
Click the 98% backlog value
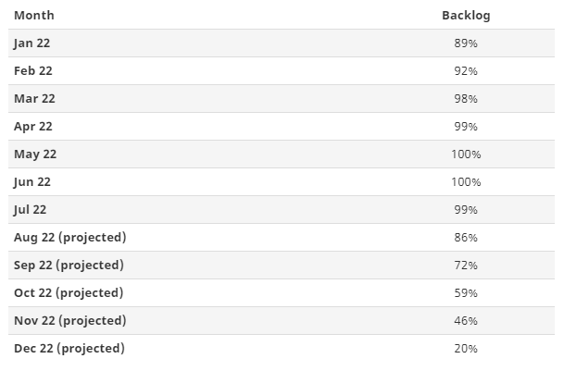pyautogui.click(x=466, y=98)
